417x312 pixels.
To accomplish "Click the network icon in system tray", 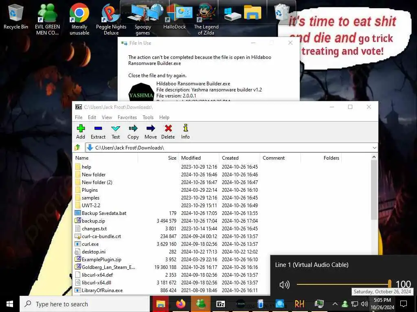I will (x=355, y=304).
